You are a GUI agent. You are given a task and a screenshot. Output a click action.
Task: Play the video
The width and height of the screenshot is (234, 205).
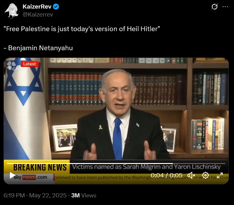click(12, 175)
